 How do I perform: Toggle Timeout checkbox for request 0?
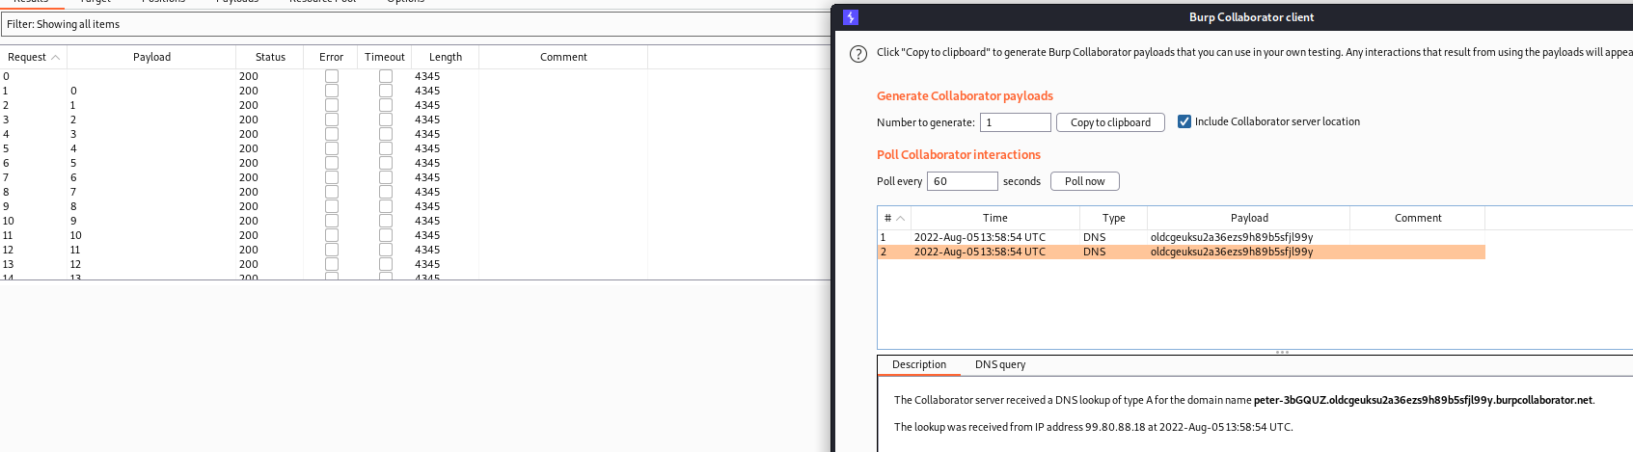coord(386,76)
